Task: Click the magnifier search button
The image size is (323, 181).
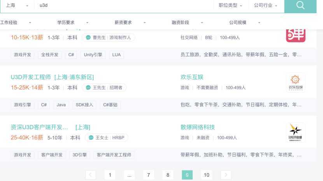Action: (300, 5)
